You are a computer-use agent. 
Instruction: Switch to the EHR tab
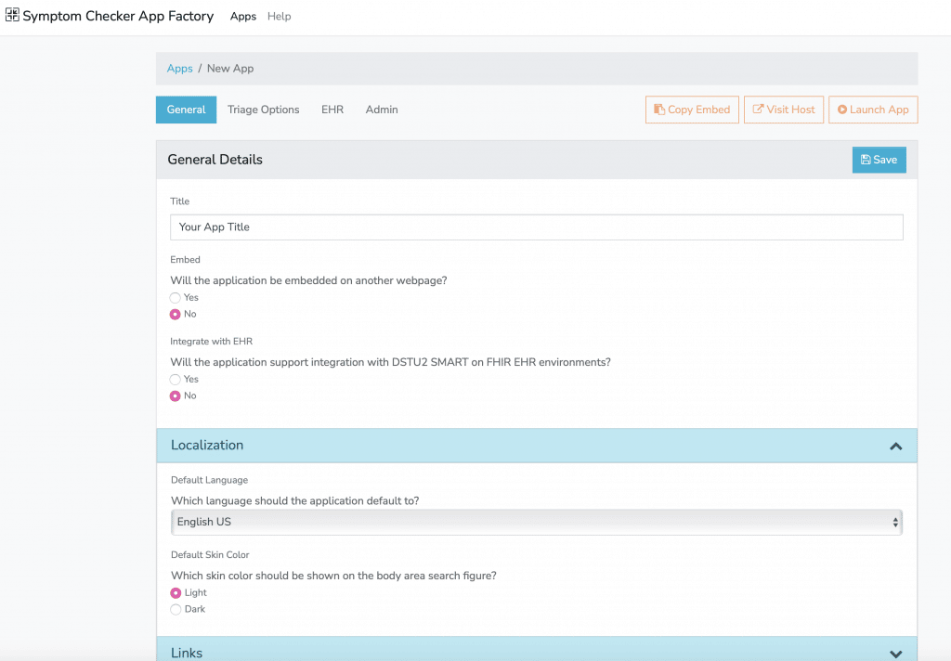point(332,110)
